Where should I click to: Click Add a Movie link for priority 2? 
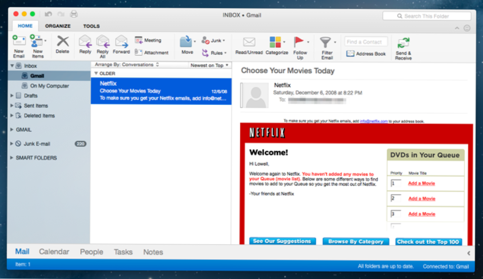(x=421, y=199)
